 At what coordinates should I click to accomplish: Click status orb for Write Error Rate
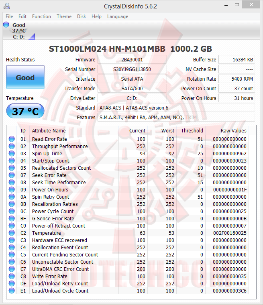tap(12, 276)
